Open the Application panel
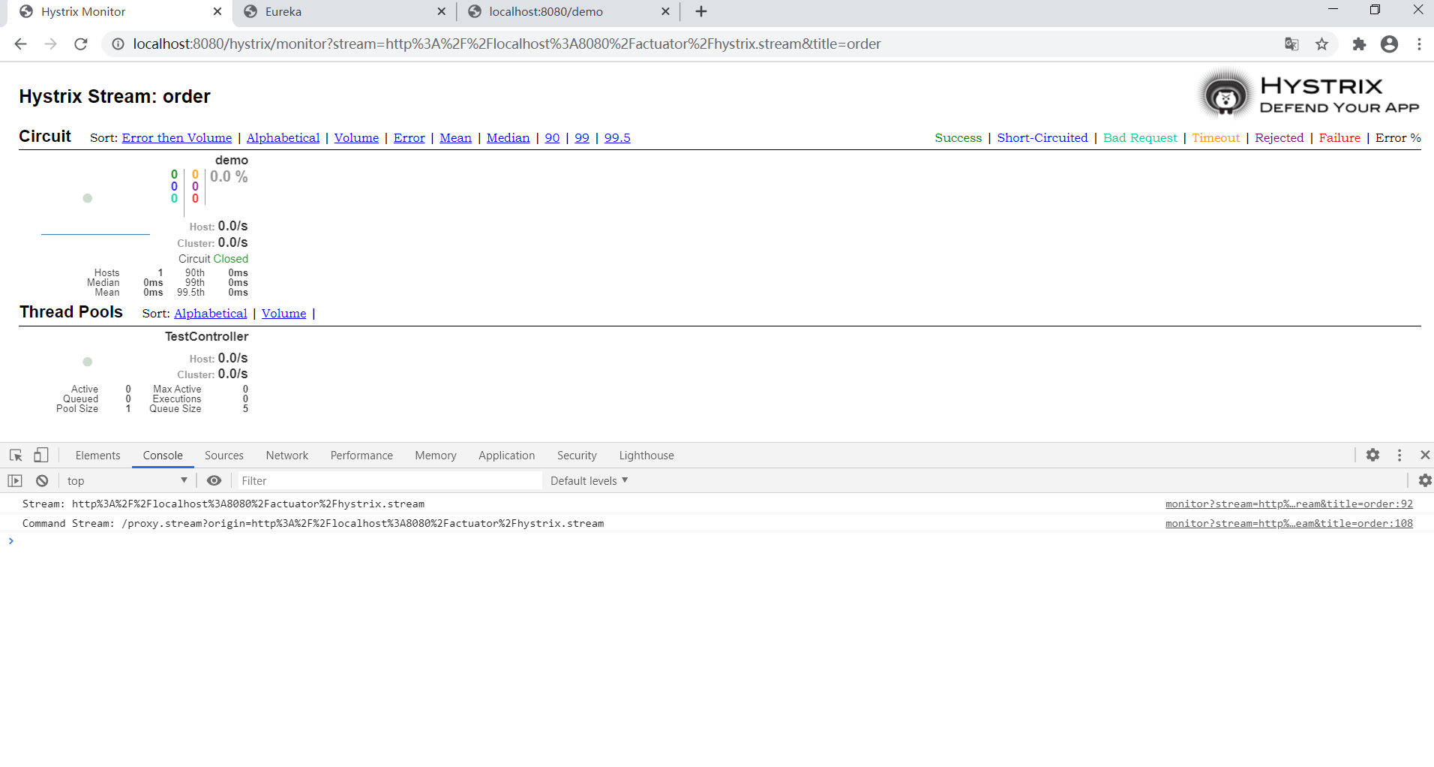This screenshot has height=767, width=1434. tap(507, 456)
